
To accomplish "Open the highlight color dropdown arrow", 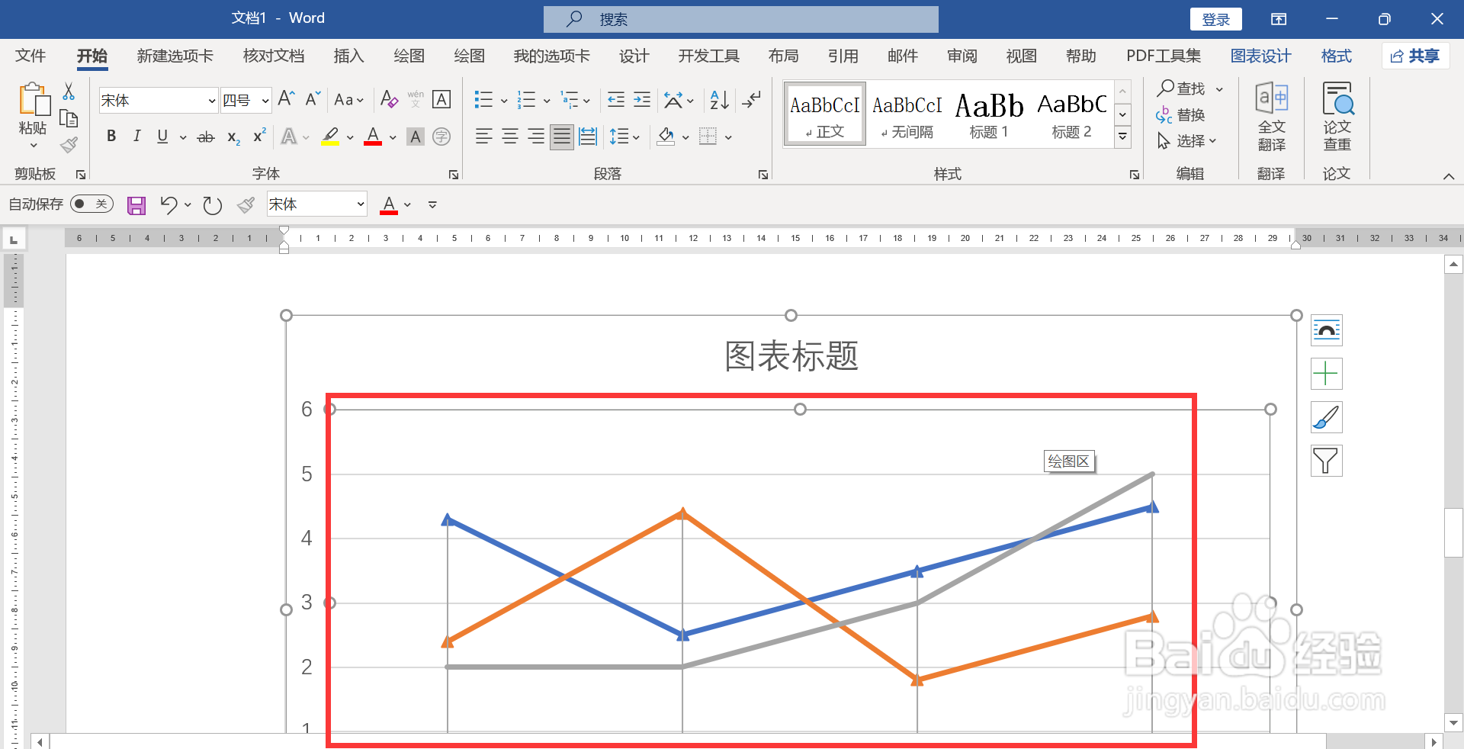I will tap(350, 138).
